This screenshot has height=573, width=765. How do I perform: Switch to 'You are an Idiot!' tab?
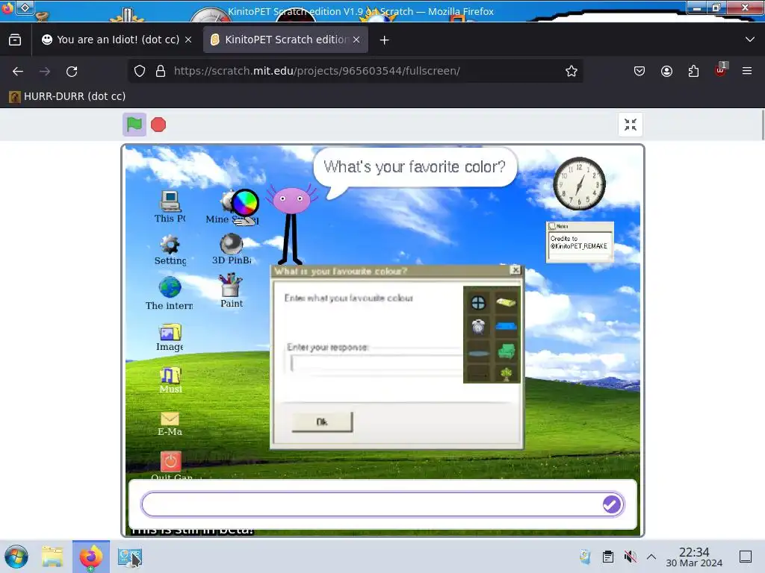point(111,40)
